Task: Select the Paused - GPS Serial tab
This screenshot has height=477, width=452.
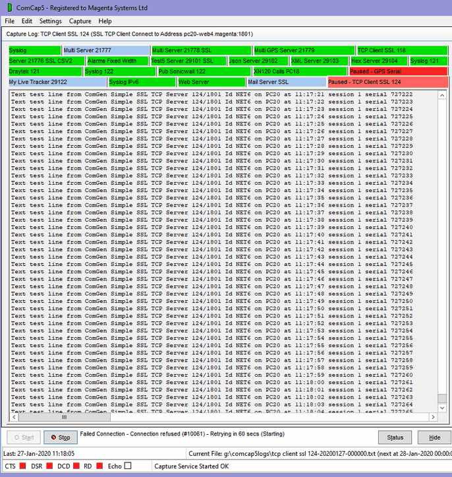Action: (397, 71)
